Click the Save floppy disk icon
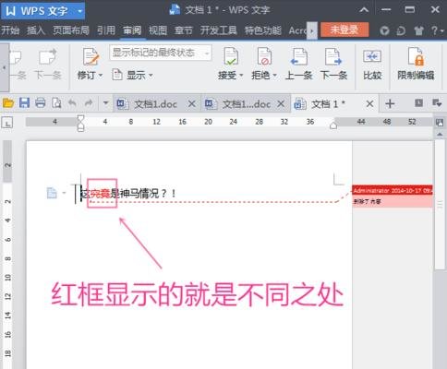The image size is (447, 369). click(x=24, y=102)
